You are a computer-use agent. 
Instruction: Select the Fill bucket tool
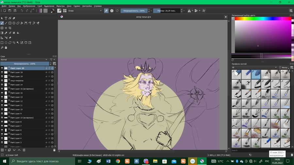pos(18,33)
